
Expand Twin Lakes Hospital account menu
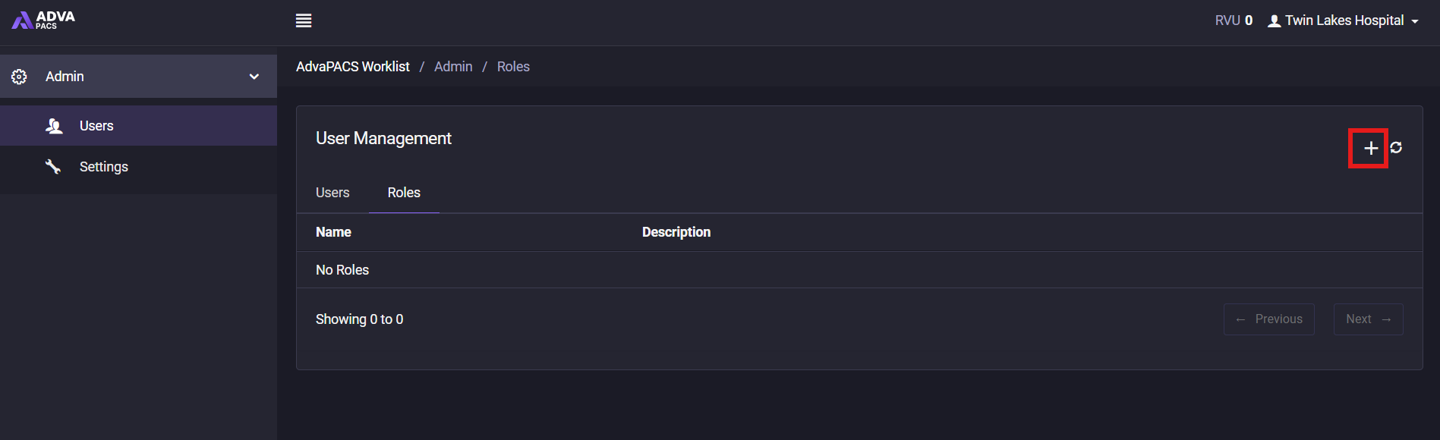[1343, 20]
